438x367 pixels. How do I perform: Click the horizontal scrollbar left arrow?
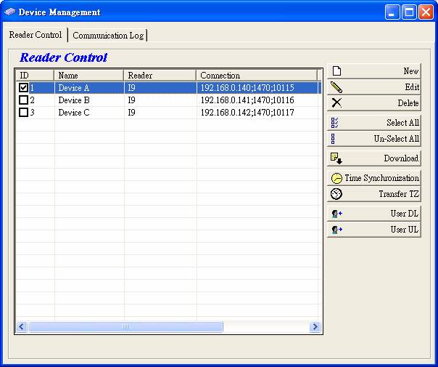22,327
